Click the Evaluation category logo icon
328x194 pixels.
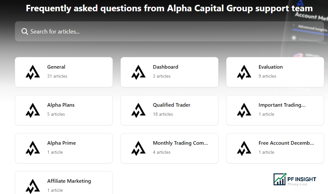point(244,72)
